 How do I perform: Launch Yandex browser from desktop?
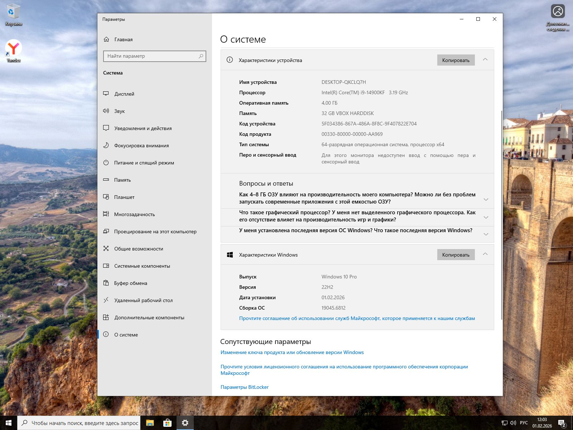(x=13, y=48)
